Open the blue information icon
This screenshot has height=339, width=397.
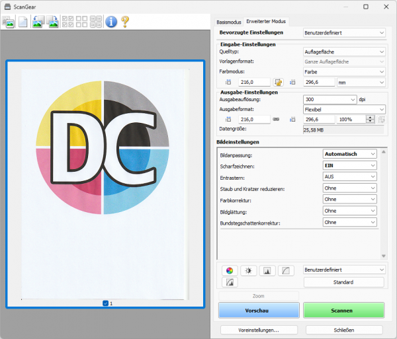[x=110, y=22]
